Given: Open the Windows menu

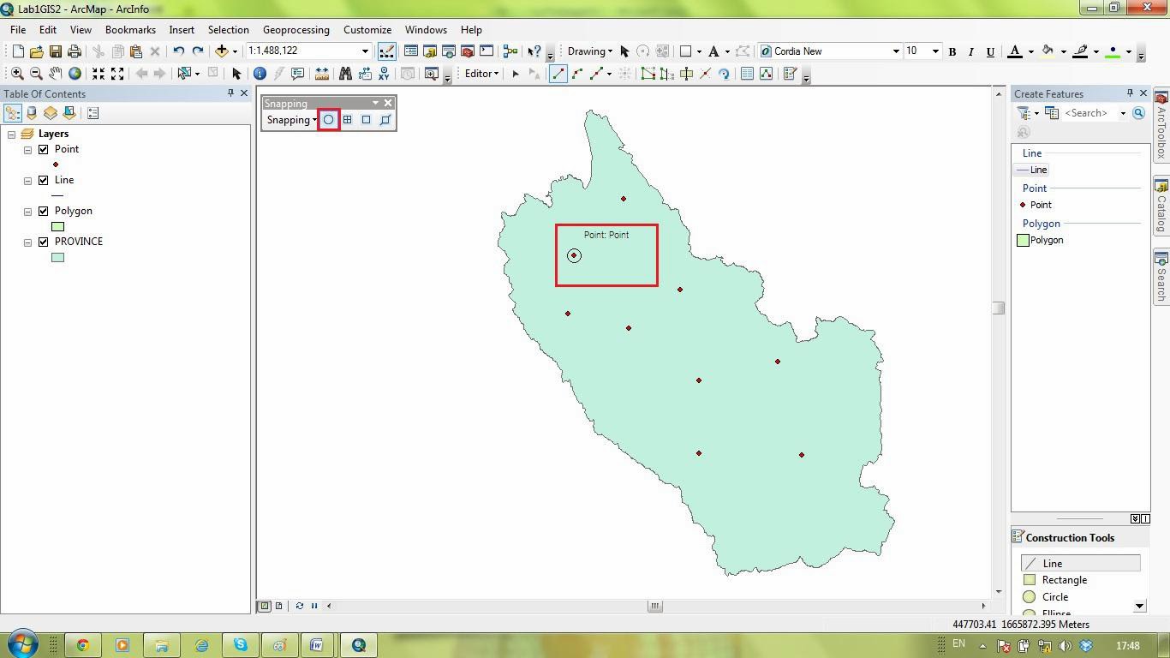Looking at the screenshot, I should point(426,30).
